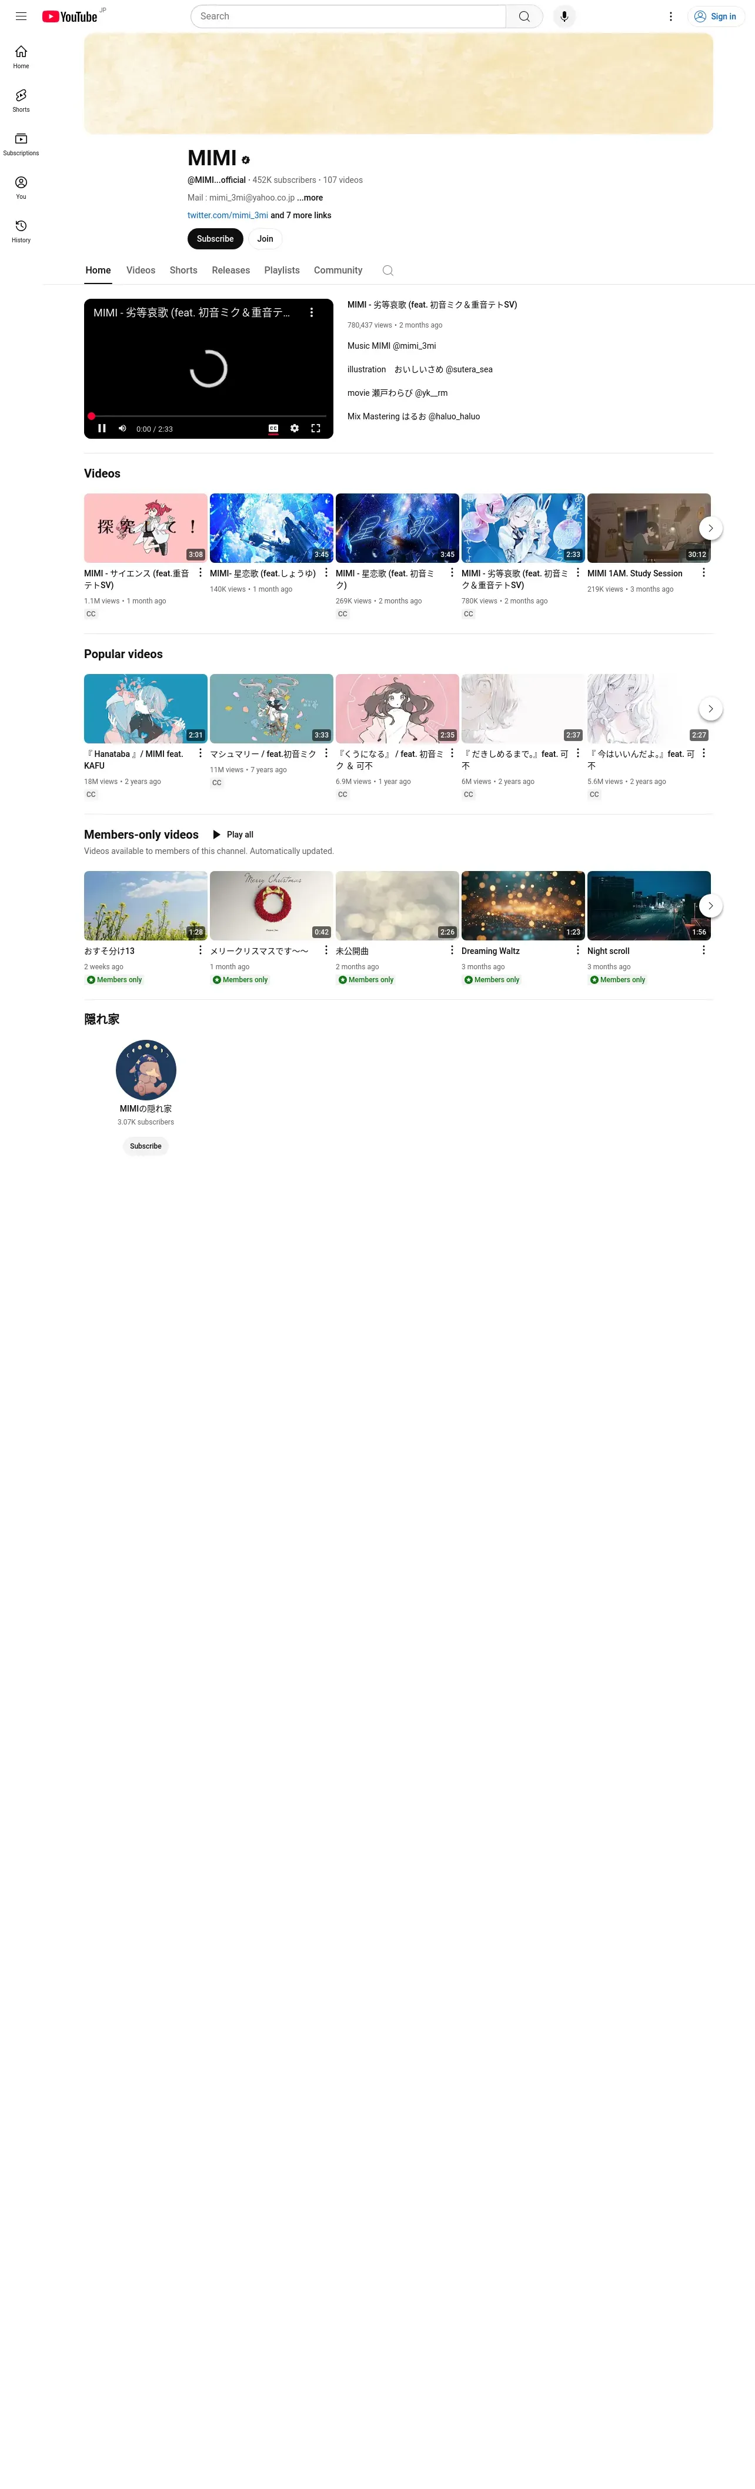Open History from the sidebar

21,231
